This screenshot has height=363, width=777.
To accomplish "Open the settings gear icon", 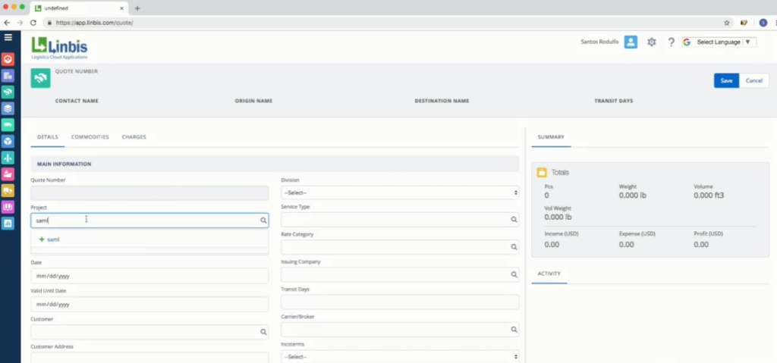I will tap(652, 42).
